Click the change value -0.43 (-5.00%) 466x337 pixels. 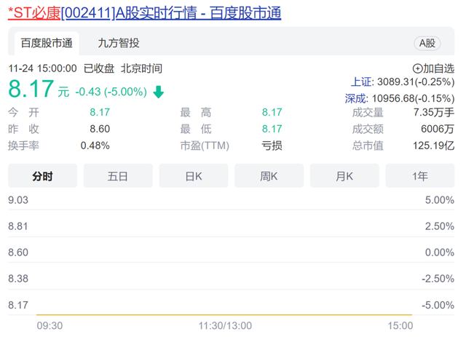[111, 92]
